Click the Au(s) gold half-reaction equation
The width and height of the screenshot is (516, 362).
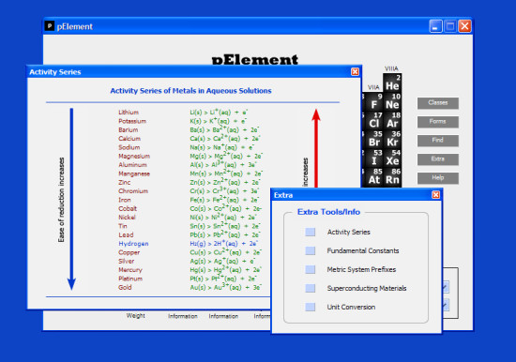click(225, 287)
